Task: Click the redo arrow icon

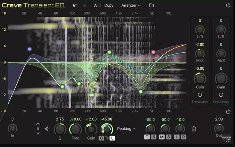Action: [84, 5]
